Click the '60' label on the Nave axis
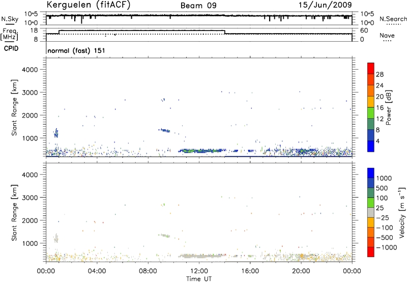Image resolution: width=407 pixels, height=282 pixels. point(364,31)
